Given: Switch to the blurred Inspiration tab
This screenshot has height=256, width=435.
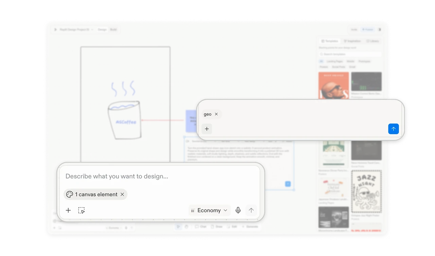Looking at the screenshot, I should click(352, 41).
